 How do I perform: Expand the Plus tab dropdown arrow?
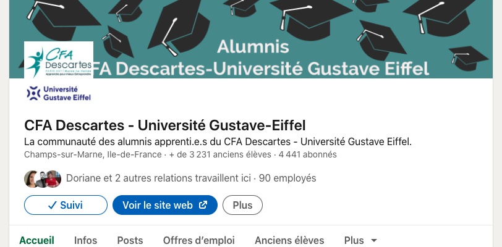(373, 240)
